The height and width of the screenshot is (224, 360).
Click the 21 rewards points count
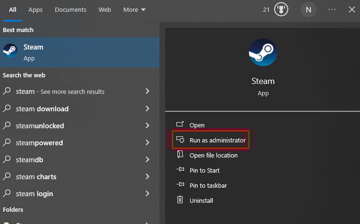click(266, 9)
